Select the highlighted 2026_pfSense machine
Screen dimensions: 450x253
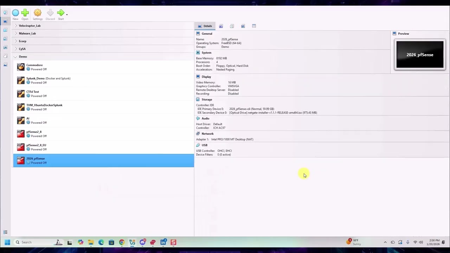pos(103,160)
